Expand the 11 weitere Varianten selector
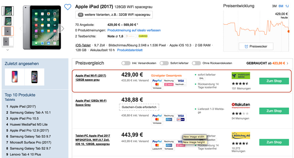 tap(114, 15)
